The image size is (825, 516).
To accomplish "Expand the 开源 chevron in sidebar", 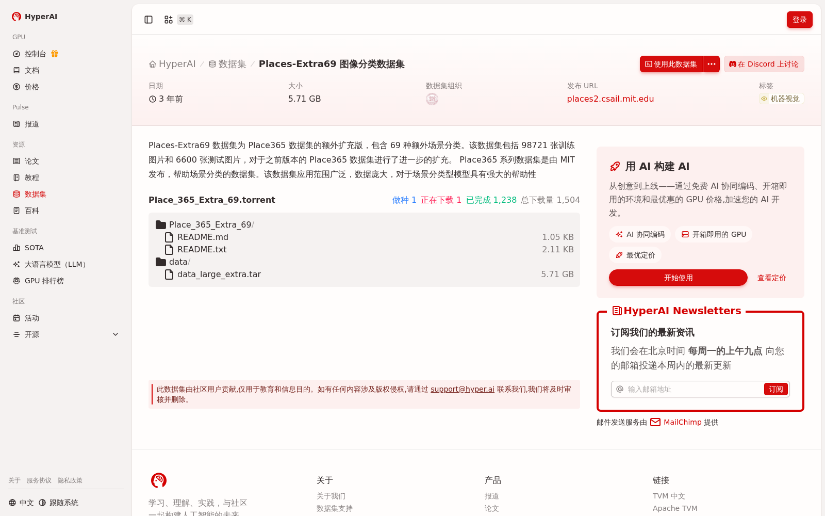I will pyautogui.click(x=115, y=334).
